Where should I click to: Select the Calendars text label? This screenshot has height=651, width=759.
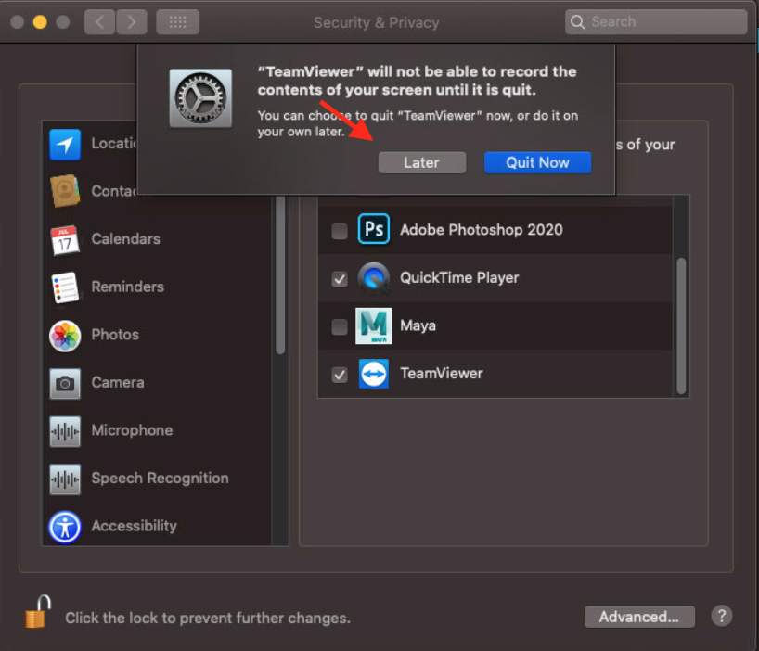click(126, 239)
